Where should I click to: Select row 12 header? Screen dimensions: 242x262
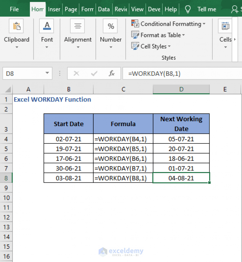pyautogui.click(x=6, y=217)
